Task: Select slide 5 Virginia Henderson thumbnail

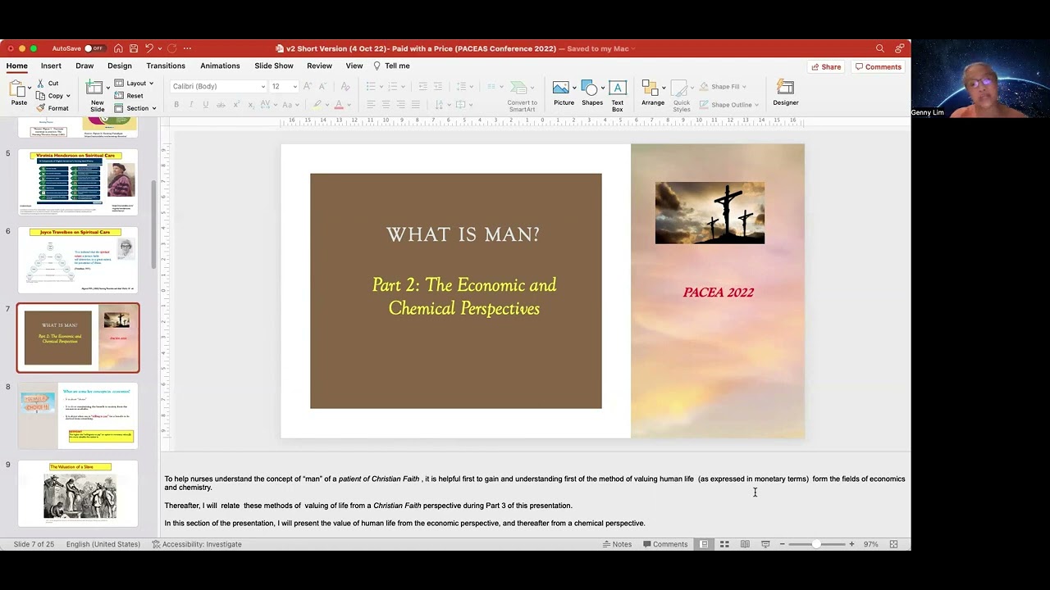Action: tap(78, 182)
